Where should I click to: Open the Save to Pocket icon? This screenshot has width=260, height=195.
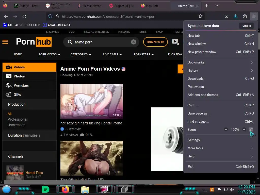point(226,16)
